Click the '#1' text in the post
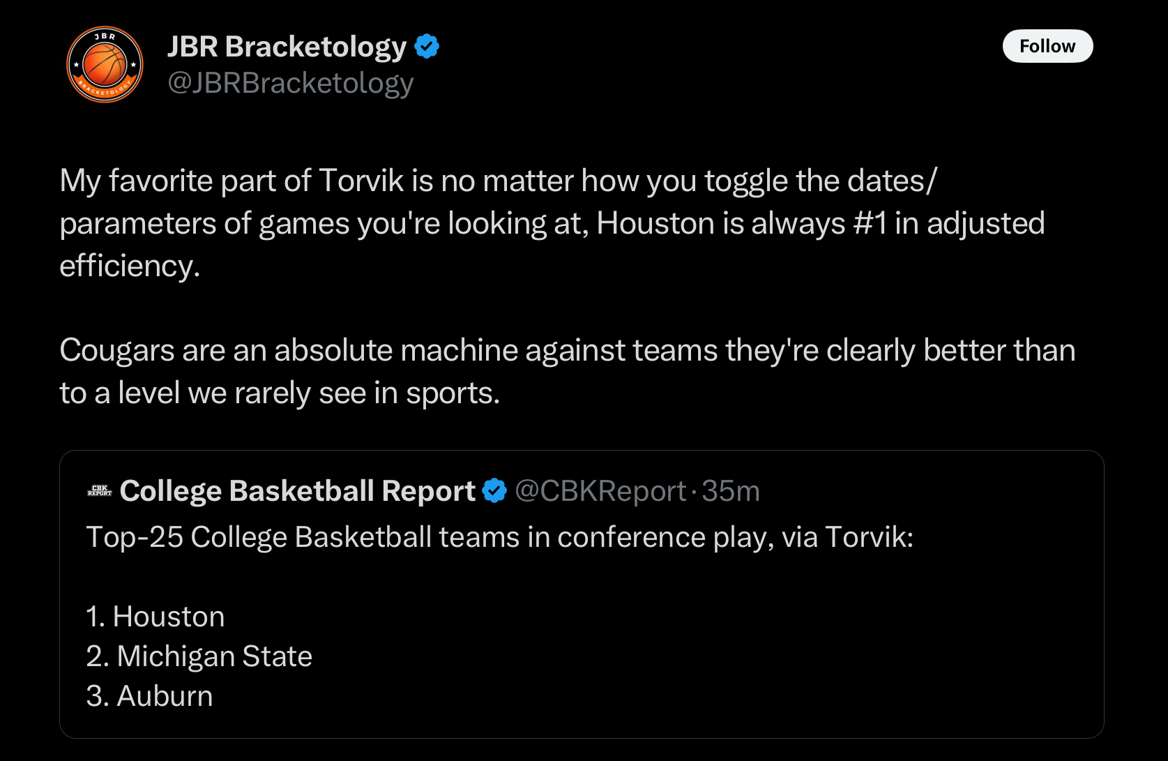1168x761 pixels. tap(870, 223)
